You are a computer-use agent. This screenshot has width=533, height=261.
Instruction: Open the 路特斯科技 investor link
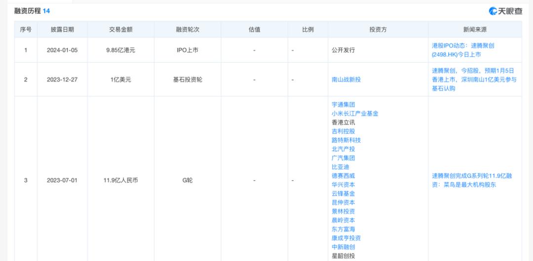click(x=346, y=140)
